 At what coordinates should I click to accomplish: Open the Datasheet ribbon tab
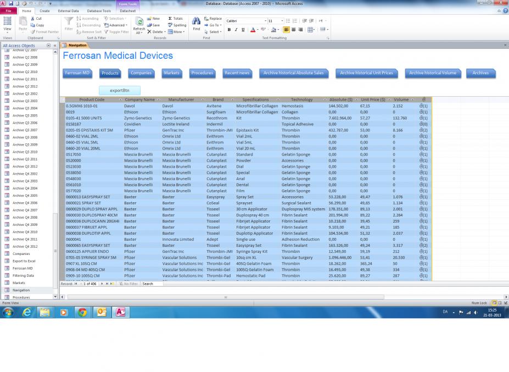(x=128, y=11)
